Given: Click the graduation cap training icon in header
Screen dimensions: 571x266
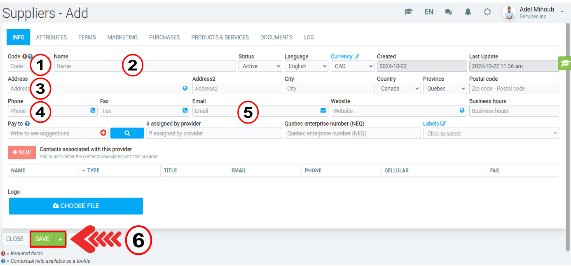Looking at the screenshot, I should (x=408, y=12).
